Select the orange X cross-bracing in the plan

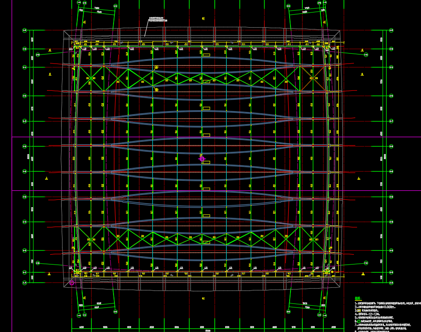(x=313, y=78)
